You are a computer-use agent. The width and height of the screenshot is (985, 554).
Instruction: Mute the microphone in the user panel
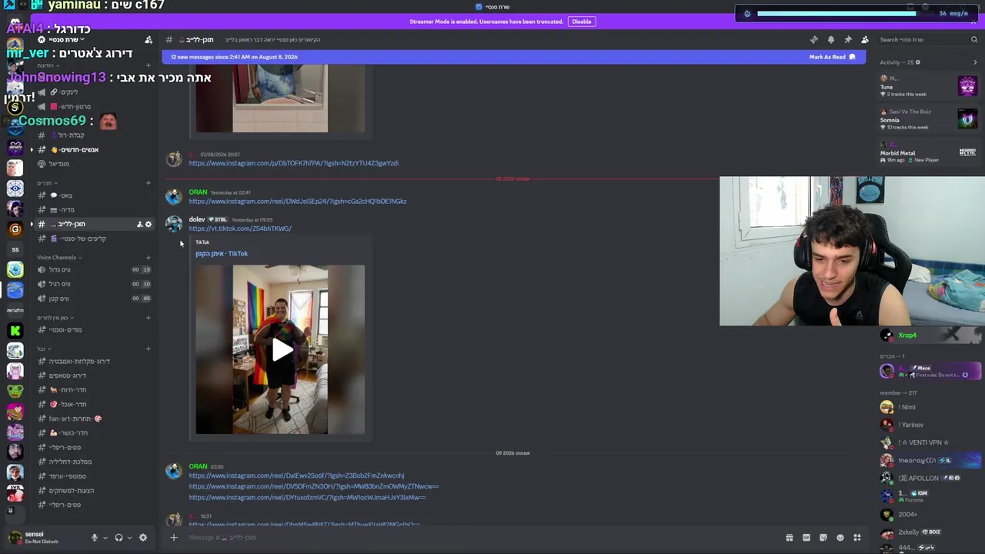pyautogui.click(x=95, y=538)
